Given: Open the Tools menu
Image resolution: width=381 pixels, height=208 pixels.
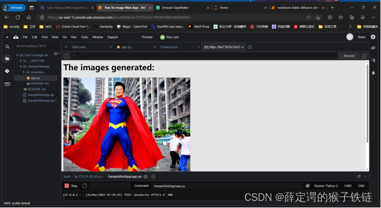Looking at the screenshot, I should pos(84,37).
